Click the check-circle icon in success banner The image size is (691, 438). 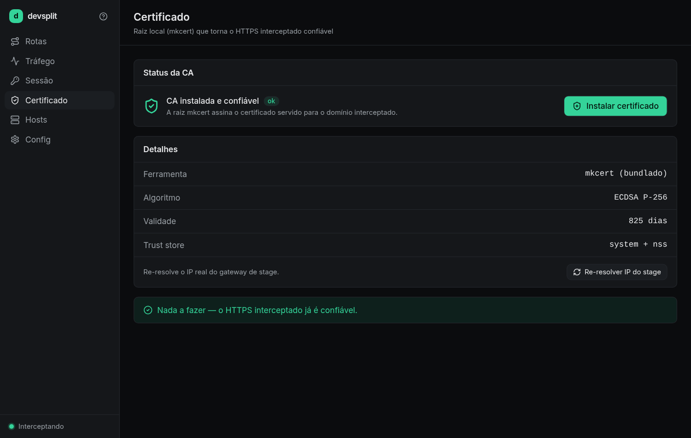coord(148,310)
